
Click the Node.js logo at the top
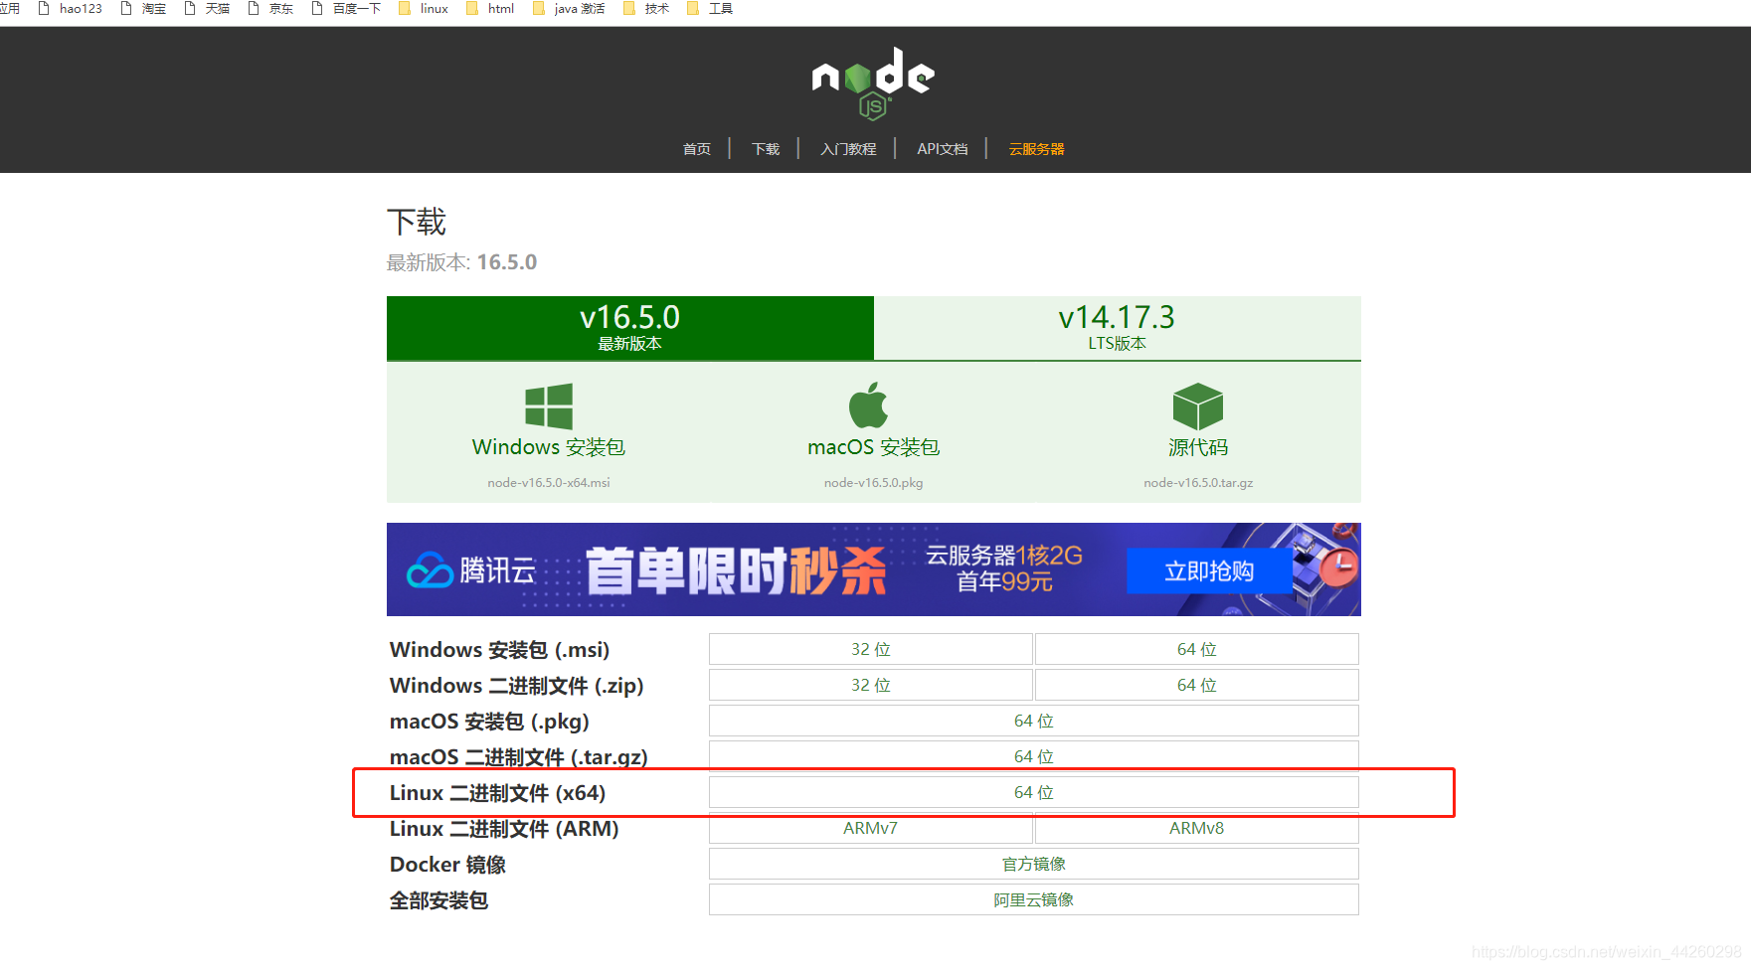tap(873, 81)
